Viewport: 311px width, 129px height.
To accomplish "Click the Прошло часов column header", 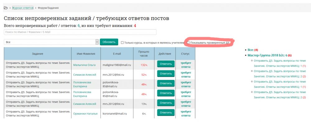I will pyautogui.click(x=143, y=54).
